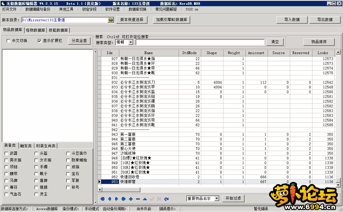
Task: Open the 数据库切换 menu
Action: coord(138,9)
